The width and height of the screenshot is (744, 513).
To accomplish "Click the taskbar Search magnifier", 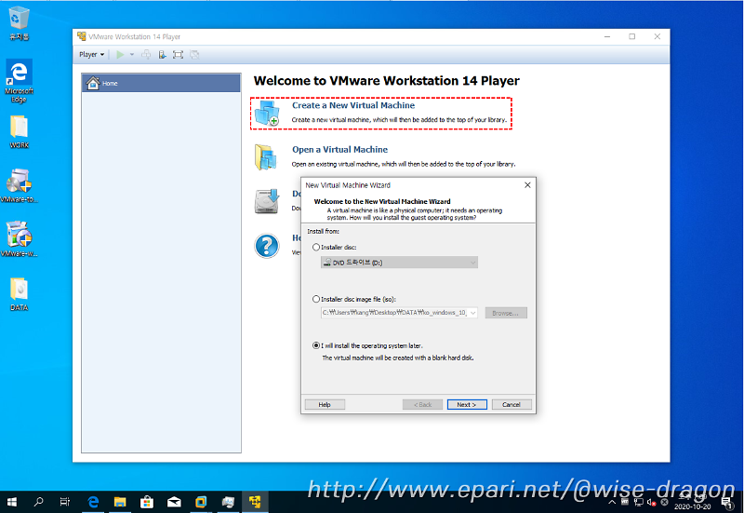I will (x=38, y=502).
